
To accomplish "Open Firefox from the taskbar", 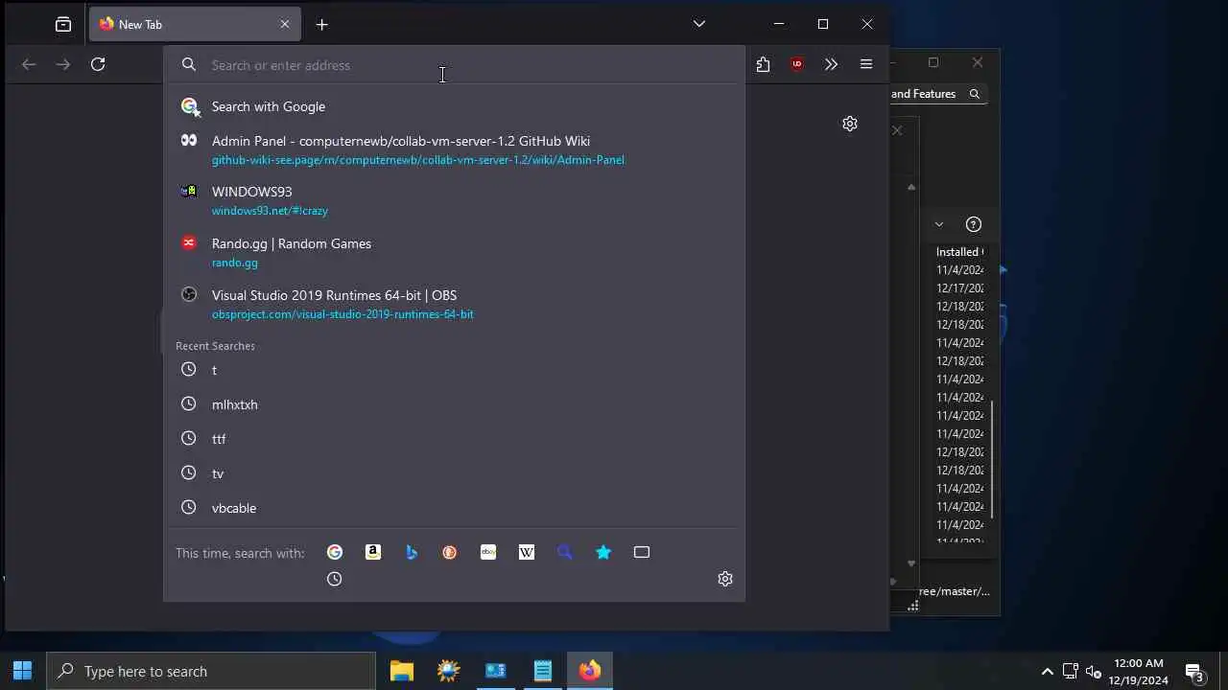I will pyautogui.click(x=590, y=671).
